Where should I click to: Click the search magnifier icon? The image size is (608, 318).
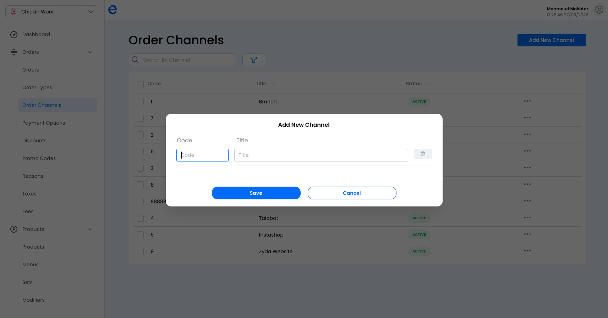135,60
